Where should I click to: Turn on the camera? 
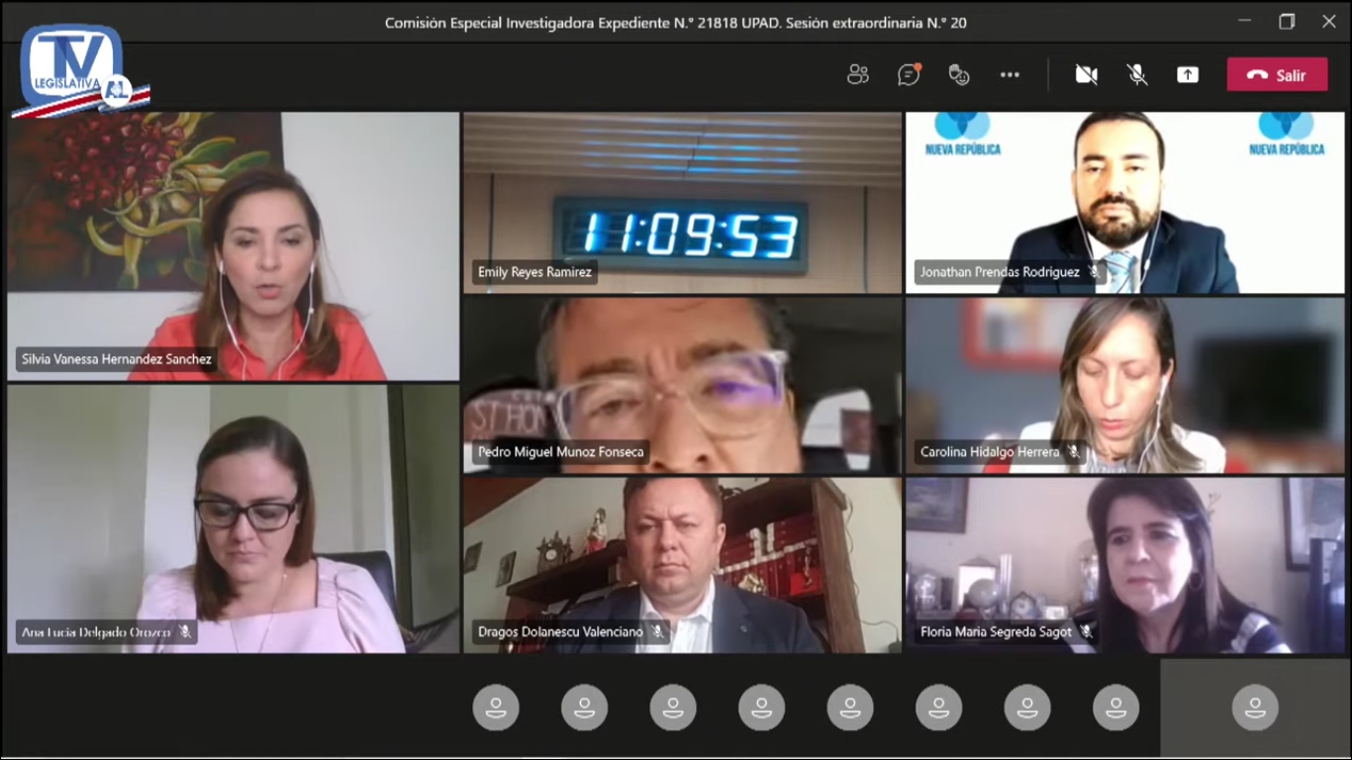pos(1087,75)
